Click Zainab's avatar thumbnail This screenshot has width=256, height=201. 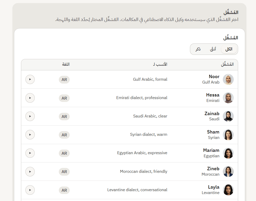pyautogui.click(x=228, y=116)
